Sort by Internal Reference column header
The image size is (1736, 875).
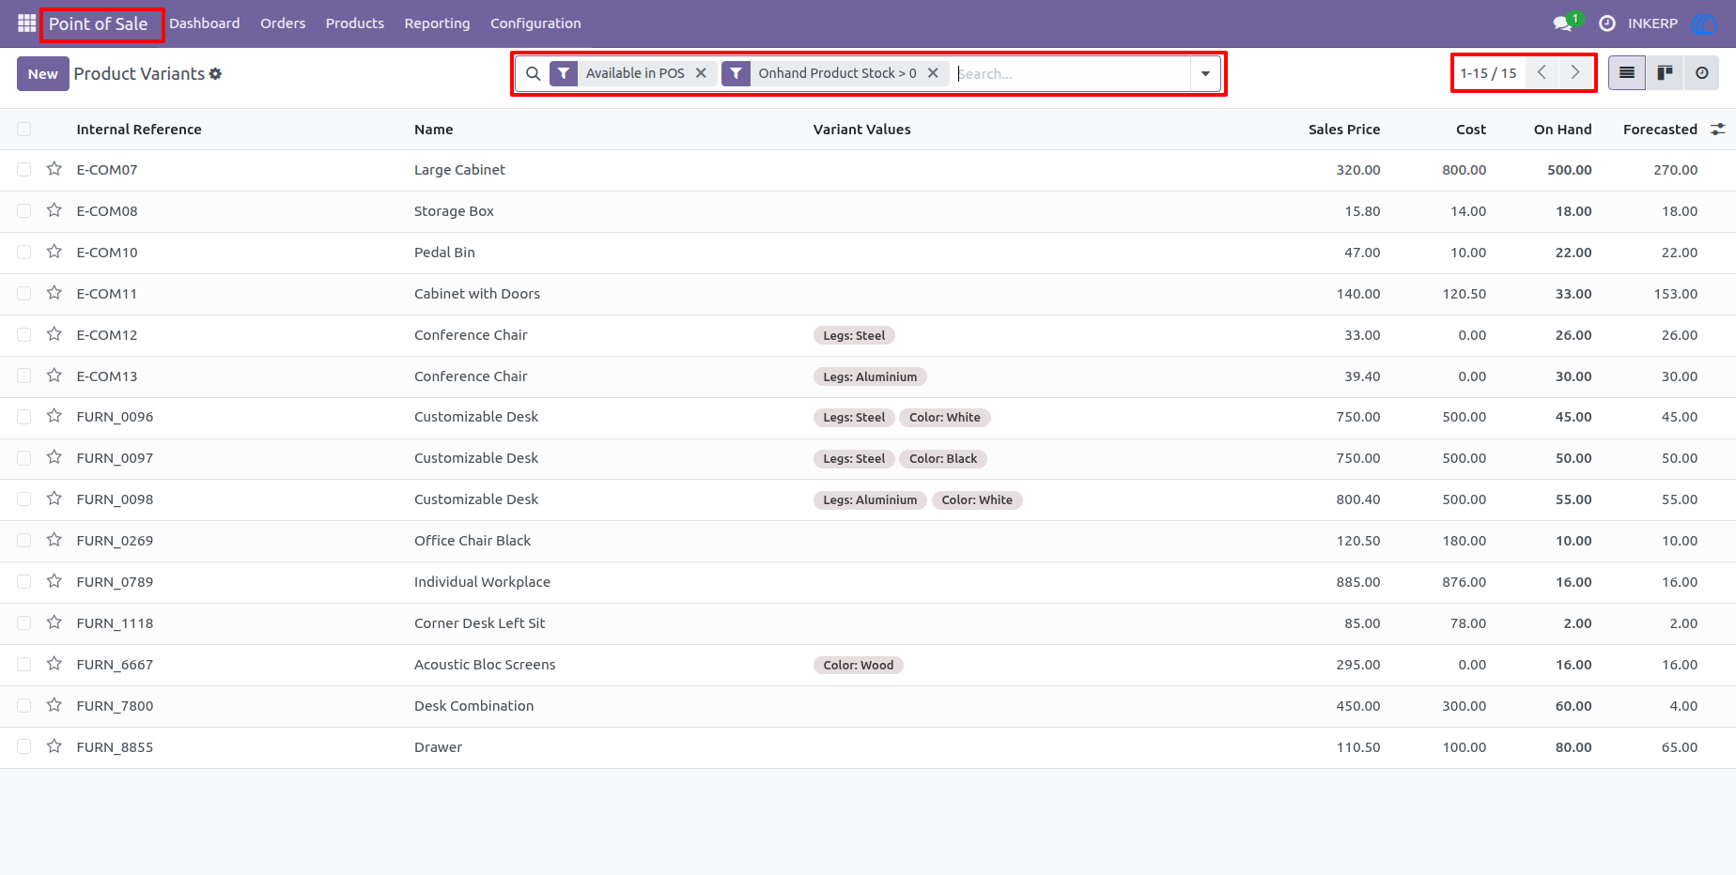click(x=139, y=130)
